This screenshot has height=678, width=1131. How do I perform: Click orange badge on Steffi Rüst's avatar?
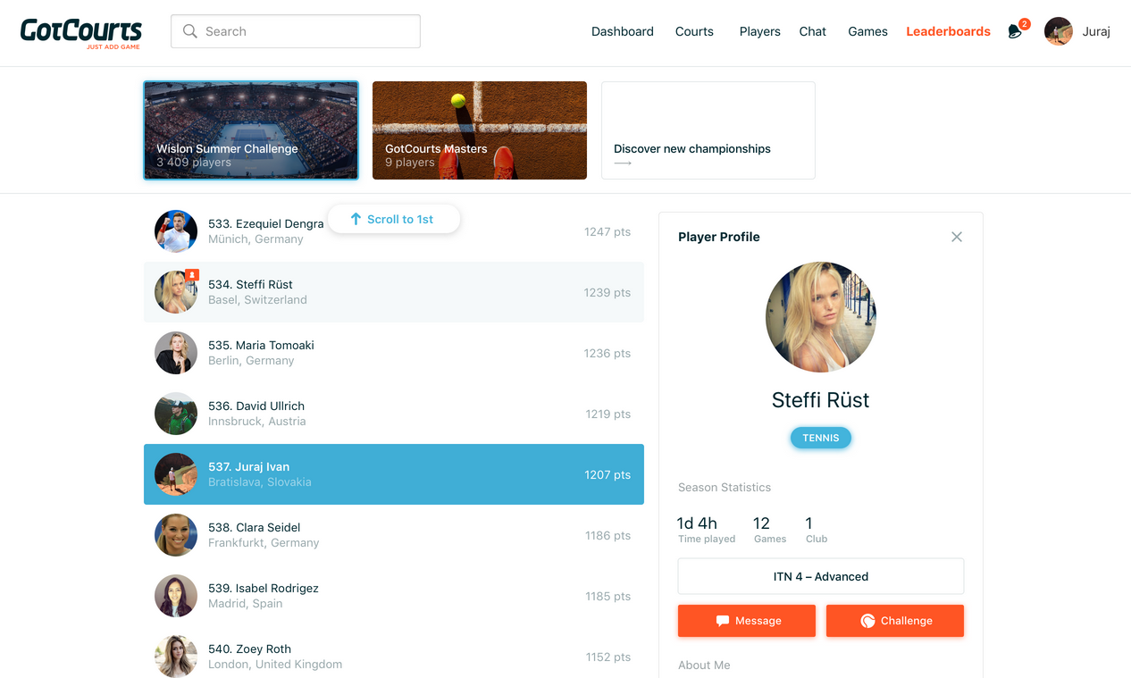click(x=192, y=275)
